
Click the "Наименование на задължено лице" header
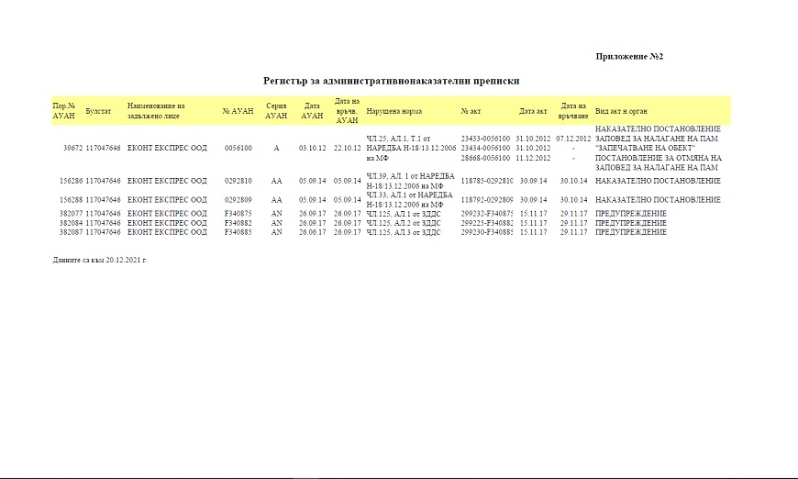(x=156, y=111)
